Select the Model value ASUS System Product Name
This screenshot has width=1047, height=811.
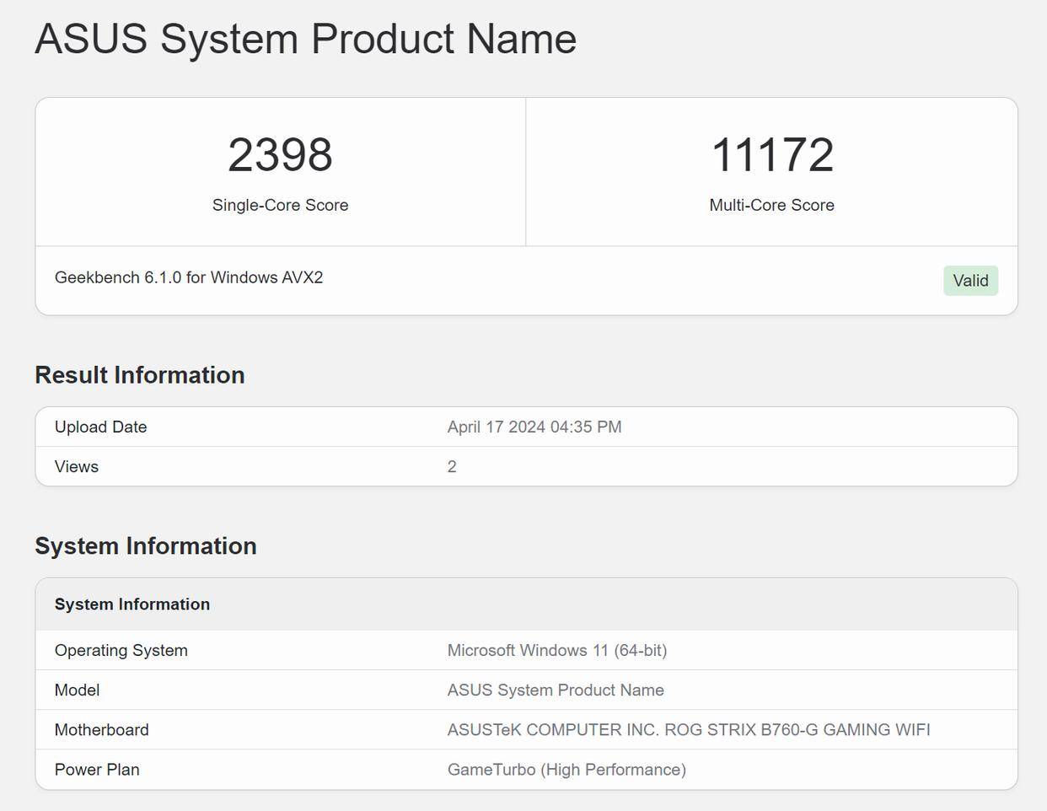556,690
